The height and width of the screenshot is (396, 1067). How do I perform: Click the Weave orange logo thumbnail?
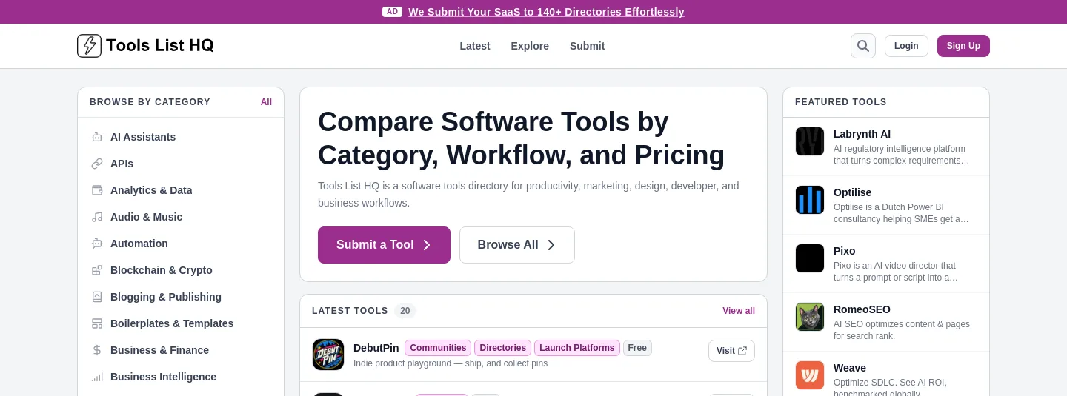coord(810,375)
